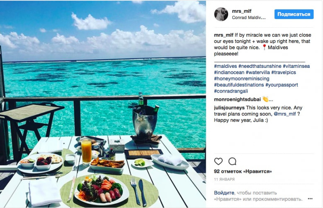Click Войдите login link
The width and height of the screenshot is (323, 208).
tap(224, 193)
